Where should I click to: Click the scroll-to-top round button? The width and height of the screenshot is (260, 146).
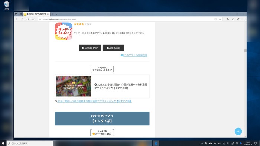pyautogui.click(x=238, y=132)
